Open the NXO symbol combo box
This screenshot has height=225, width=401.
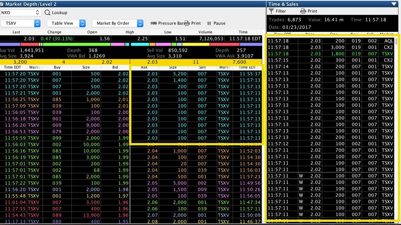(21, 13)
